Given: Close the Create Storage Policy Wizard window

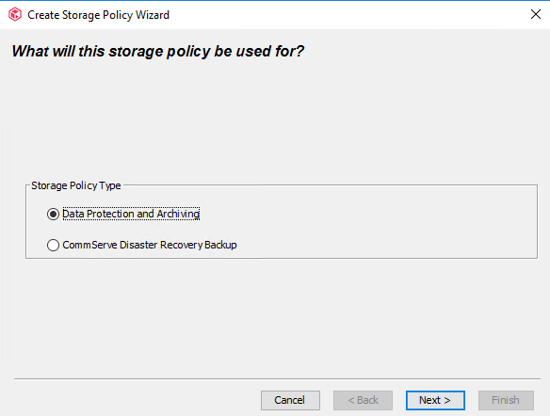Looking at the screenshot, I should (535, 14).
